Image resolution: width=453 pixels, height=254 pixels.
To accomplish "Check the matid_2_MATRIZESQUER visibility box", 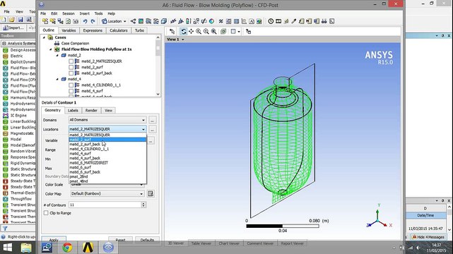I will (x=71, y=61).
